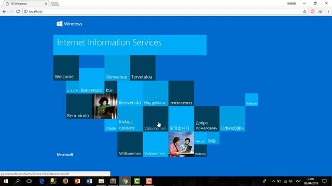Screen dimensions: 332x186
Task: Click the Arabic مرحبا tile
Action: tap(200, 138)
